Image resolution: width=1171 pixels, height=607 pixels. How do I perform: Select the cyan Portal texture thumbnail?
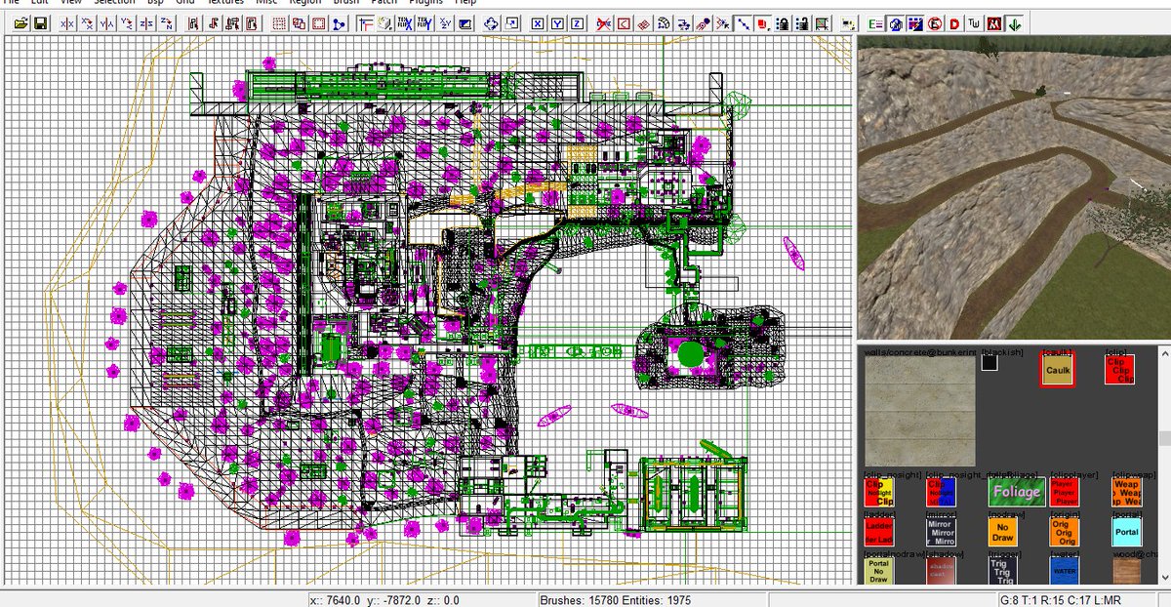tap(1126, 532)
